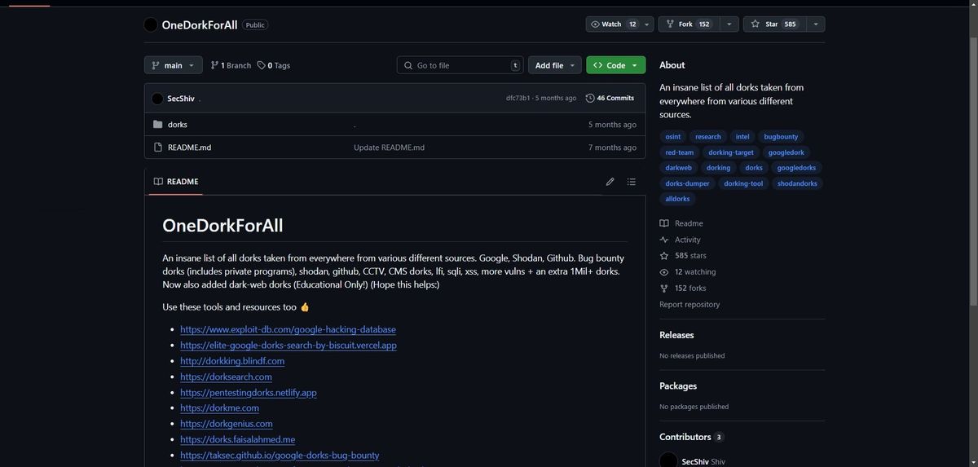Open the README outline list icon
This screenshot has height=467, width=978.
click(x=632, y=182)
